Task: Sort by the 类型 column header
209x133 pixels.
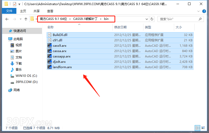Action: (x=148, y=27)
